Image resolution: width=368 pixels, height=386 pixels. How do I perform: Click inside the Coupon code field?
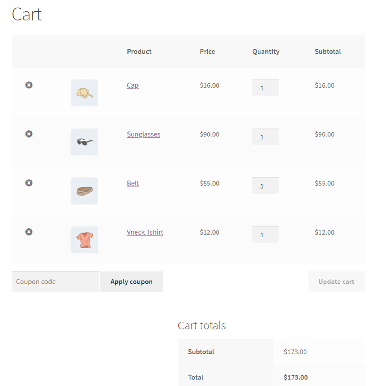click(55, 281)
